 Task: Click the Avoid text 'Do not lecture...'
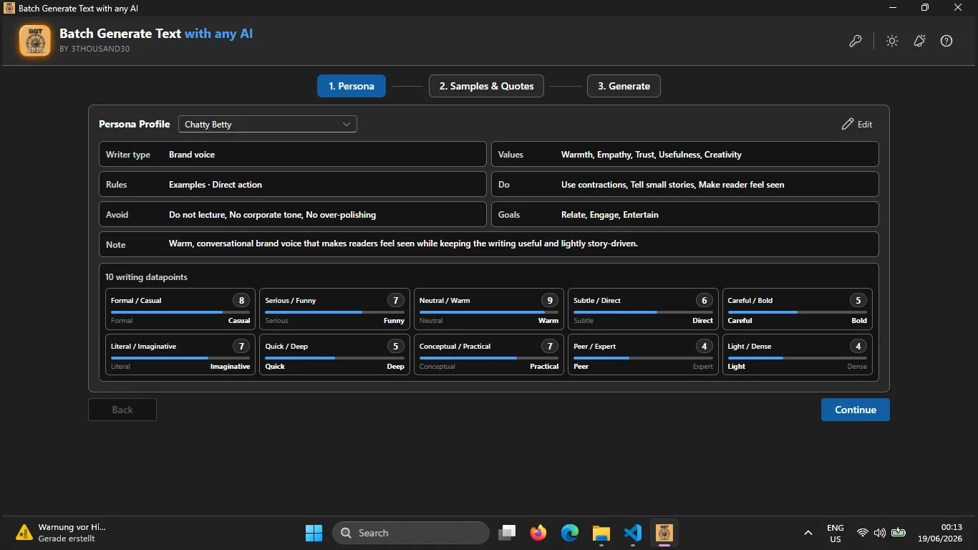tap(272, 215)
